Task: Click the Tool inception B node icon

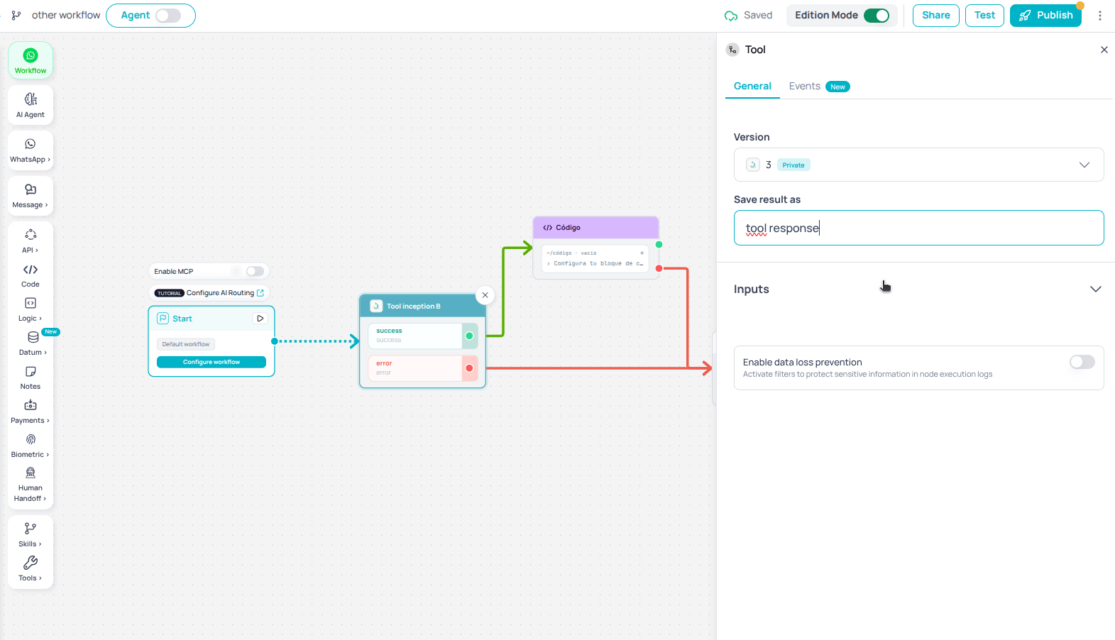Action: click(x=377, y=306)
